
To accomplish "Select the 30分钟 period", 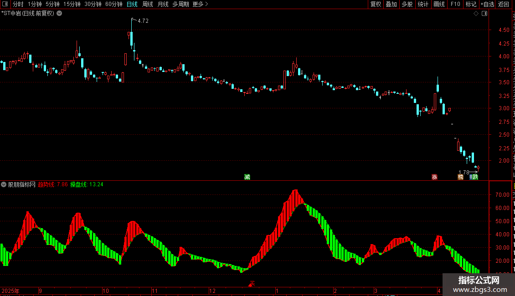I will click(93, 4).
